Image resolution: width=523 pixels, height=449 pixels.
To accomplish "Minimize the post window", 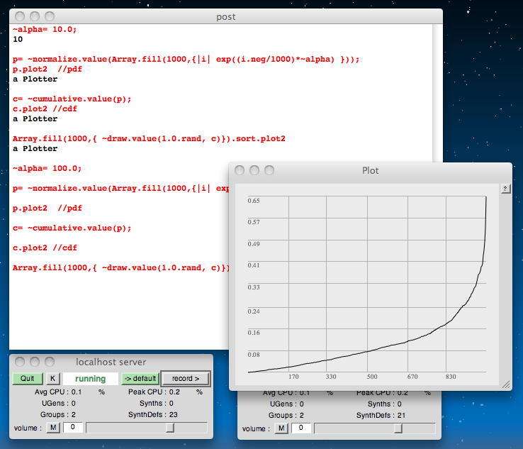I will click(35, 16).
